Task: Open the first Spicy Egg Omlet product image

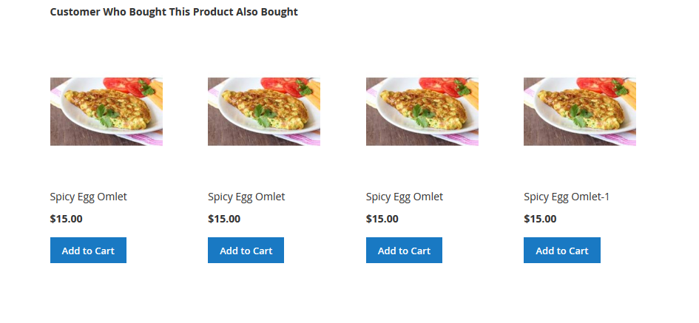Action: coord(106,111)
